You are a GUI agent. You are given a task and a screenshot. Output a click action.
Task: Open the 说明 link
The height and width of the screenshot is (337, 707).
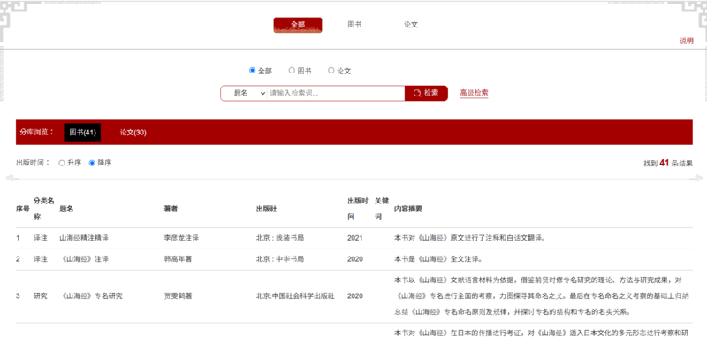687,41
